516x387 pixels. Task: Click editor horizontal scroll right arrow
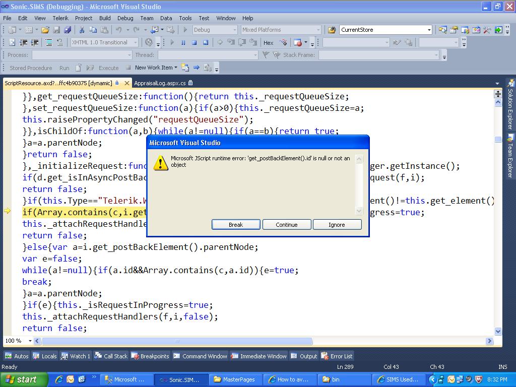[490, 341]
